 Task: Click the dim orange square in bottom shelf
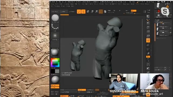97,90
